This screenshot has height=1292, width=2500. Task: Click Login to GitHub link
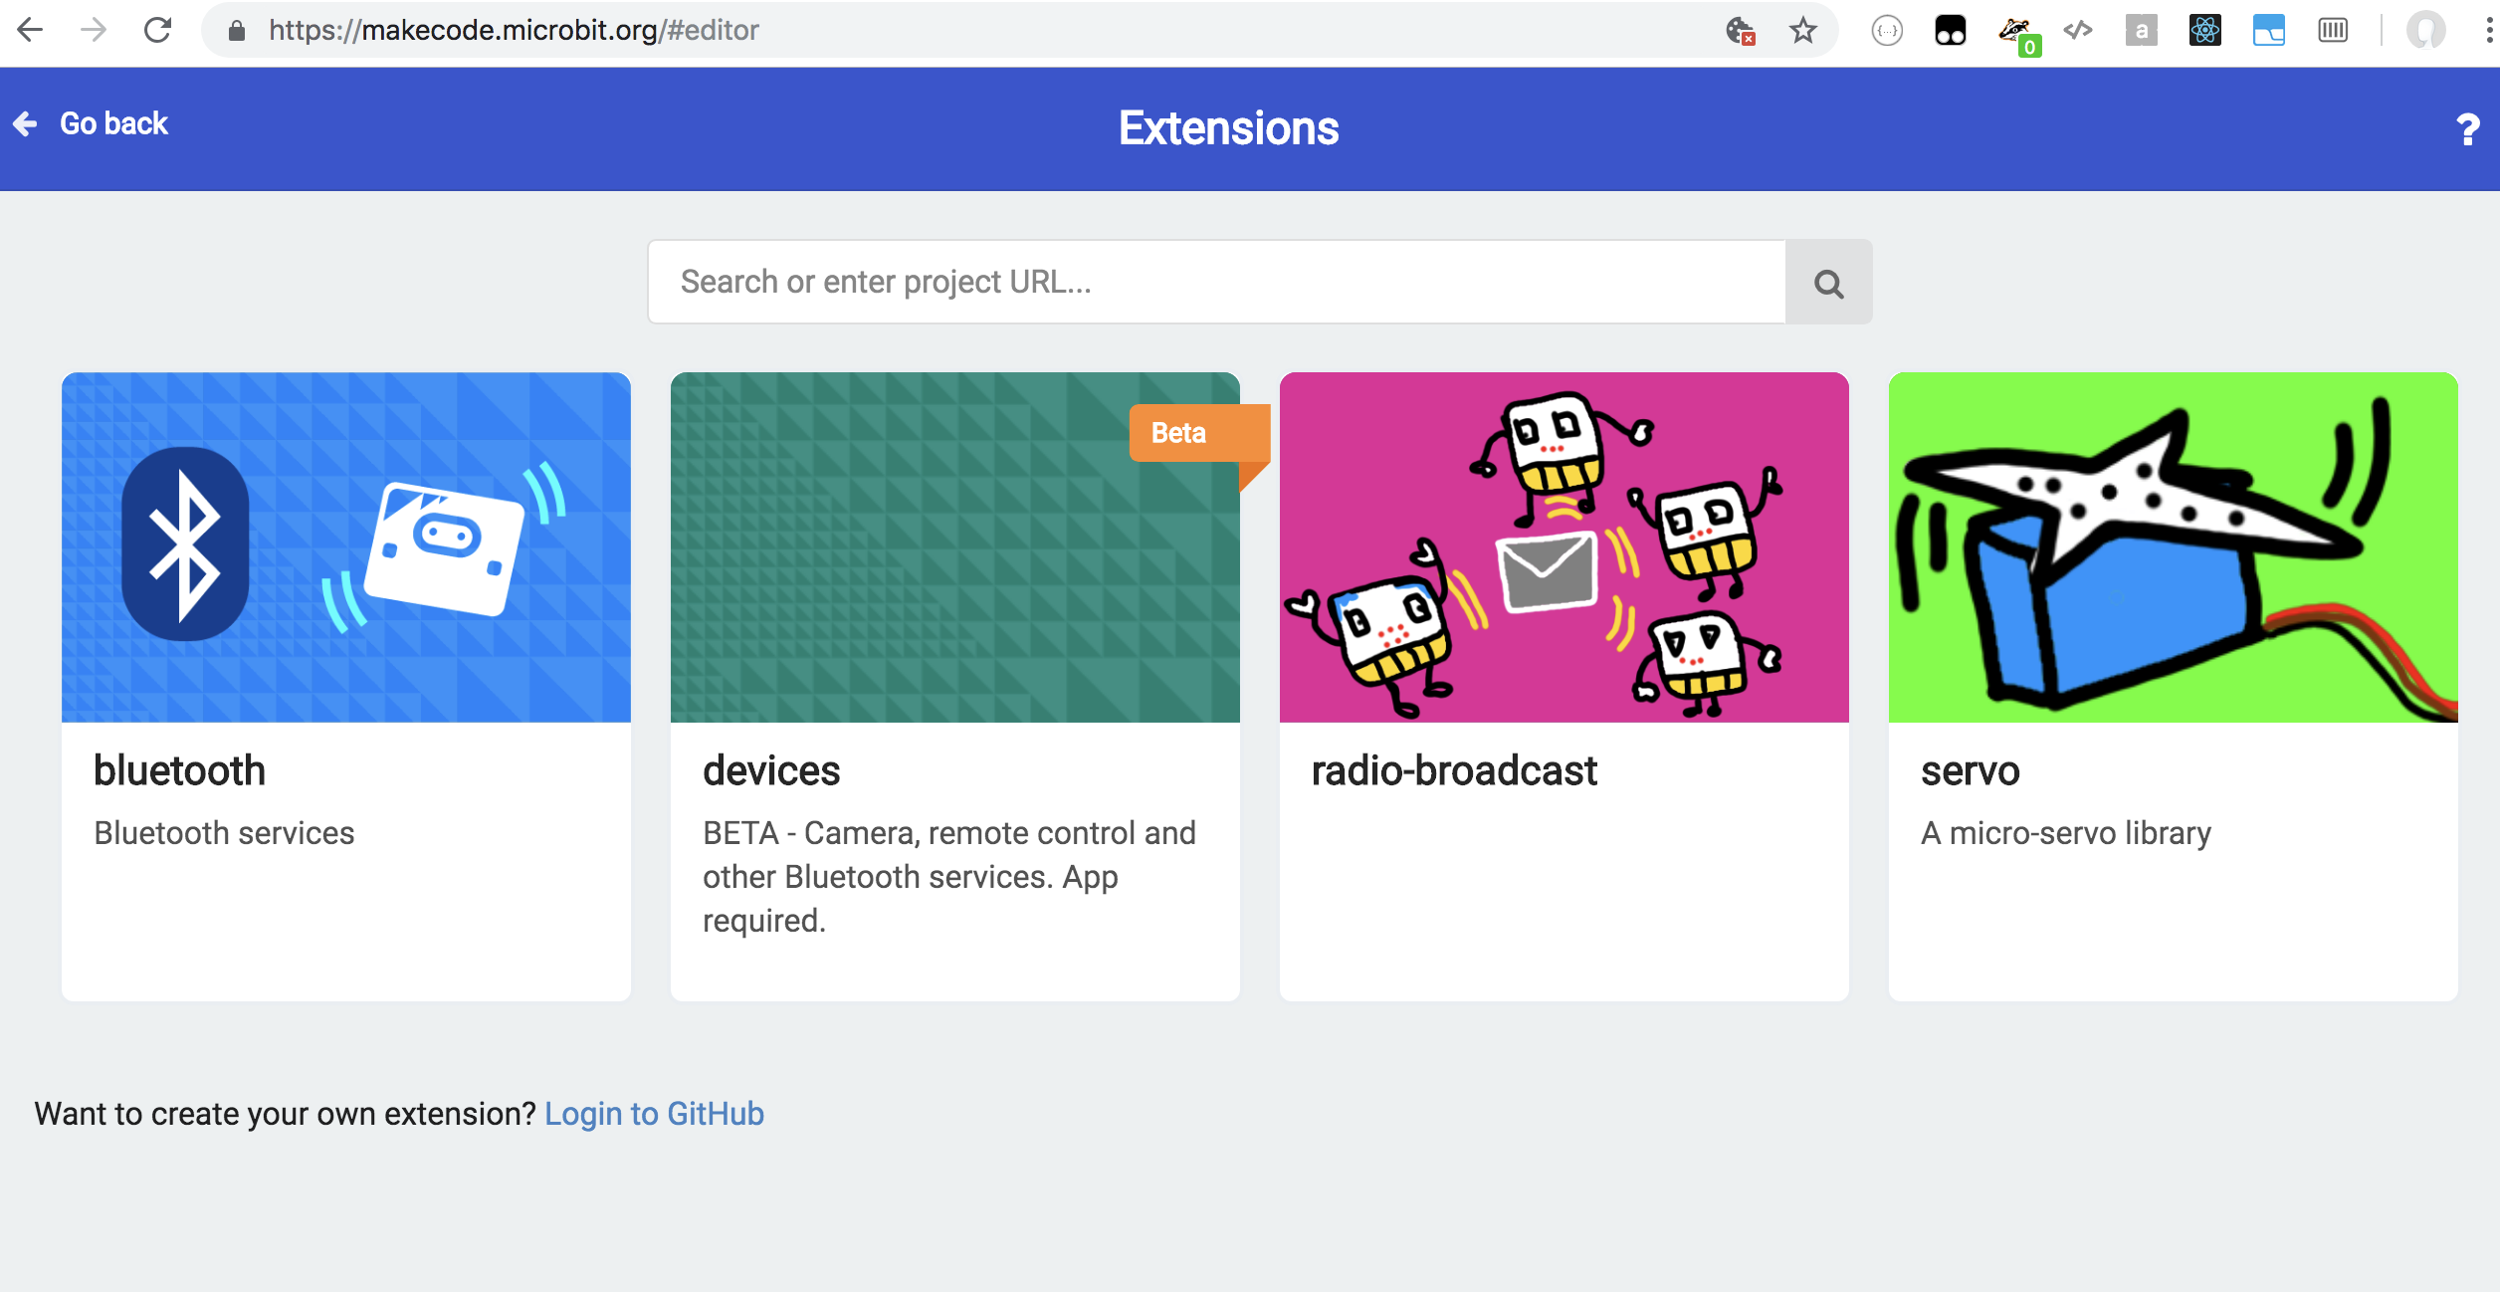coord(654,1113)
